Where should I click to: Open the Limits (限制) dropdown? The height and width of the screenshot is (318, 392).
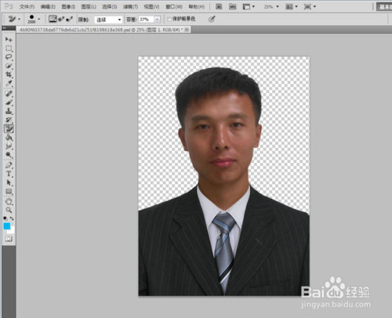coord(108,20)
